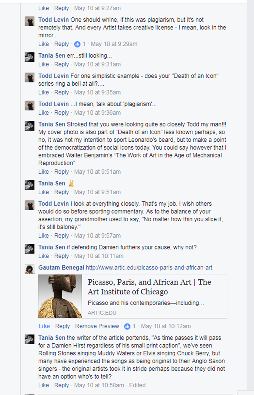Image resolution: width=254 pixels, height=395 pixels.
Task: Click Todd Levin's avatar beside 'I look at everything closely'
Action: click(30, 205)
